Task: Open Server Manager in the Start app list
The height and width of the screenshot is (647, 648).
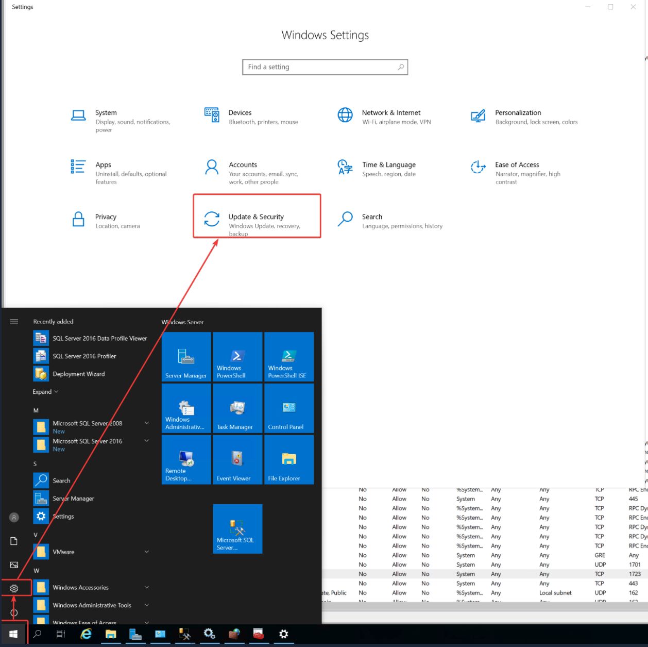Action: tap(91, 499)
